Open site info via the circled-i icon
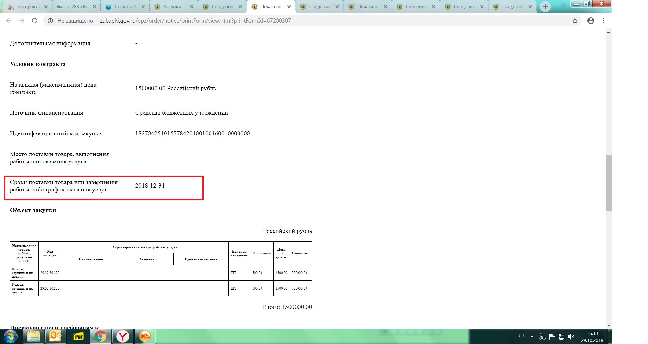Screen dimensions: 648x344 [x=50, y=21]
